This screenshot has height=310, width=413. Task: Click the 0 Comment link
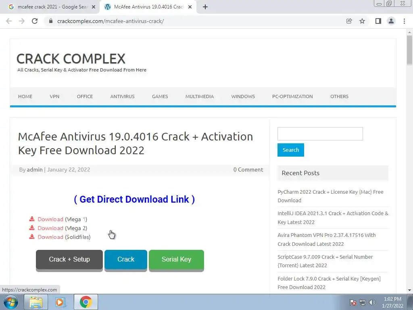coord(248,170)
